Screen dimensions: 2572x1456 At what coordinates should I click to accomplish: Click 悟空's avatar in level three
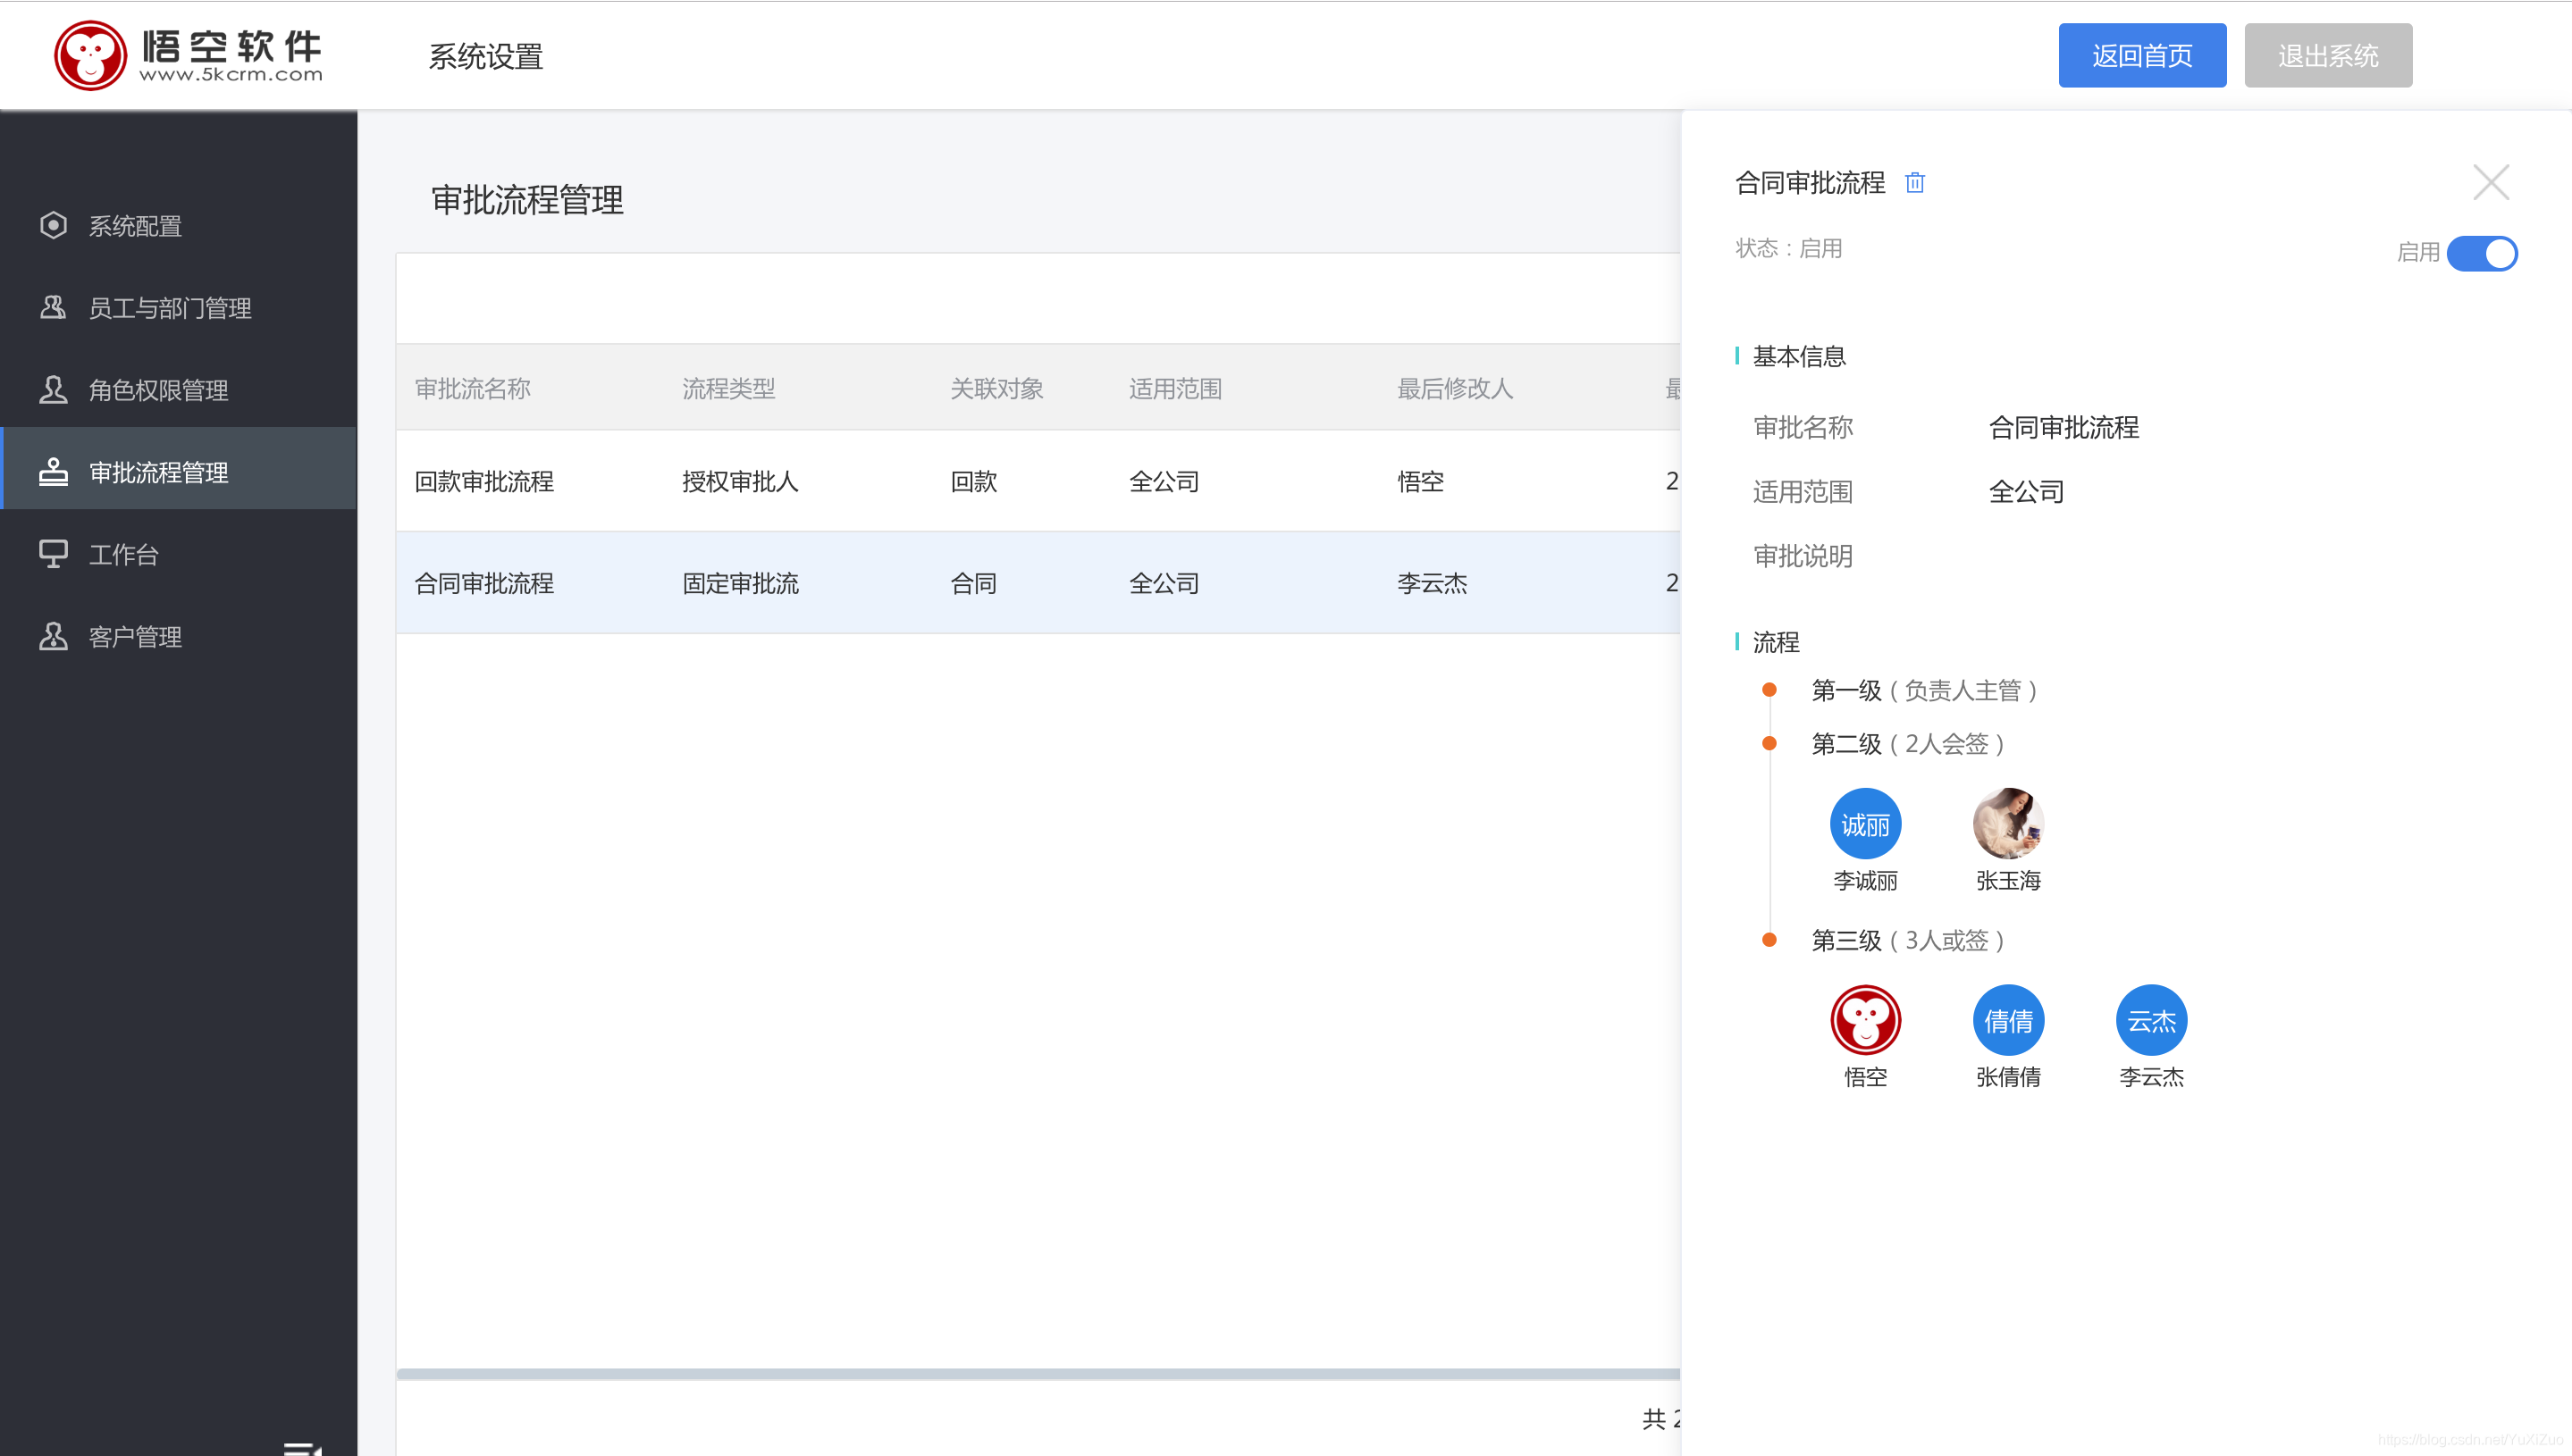[x=1865, y=1019]
